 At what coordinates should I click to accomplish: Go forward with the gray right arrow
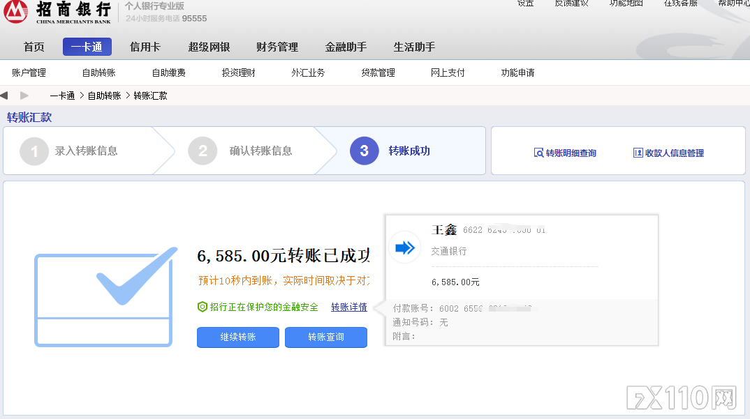point(24,96)
